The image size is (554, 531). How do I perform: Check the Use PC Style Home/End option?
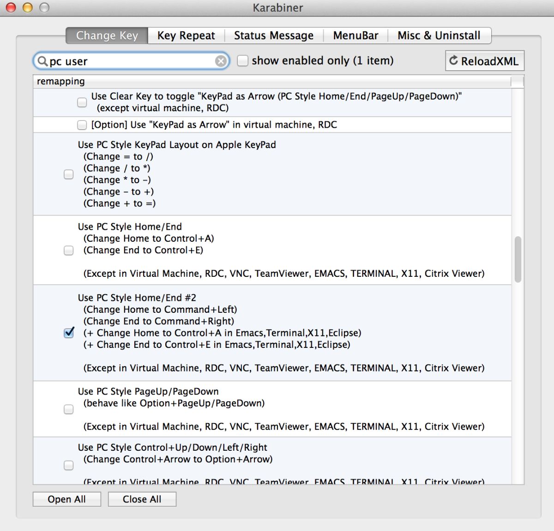pos(68,250)
